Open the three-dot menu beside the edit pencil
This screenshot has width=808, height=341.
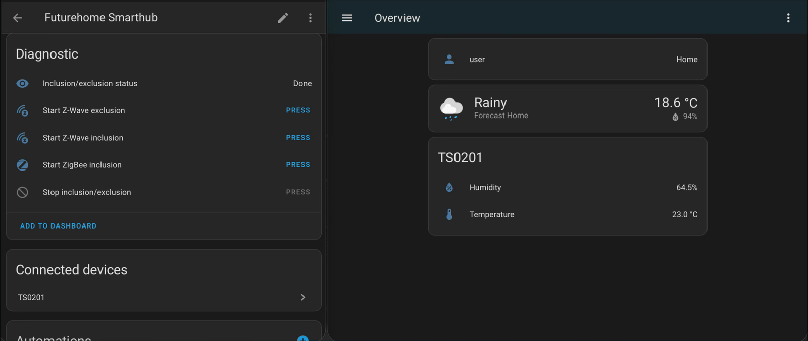[310, 18]
